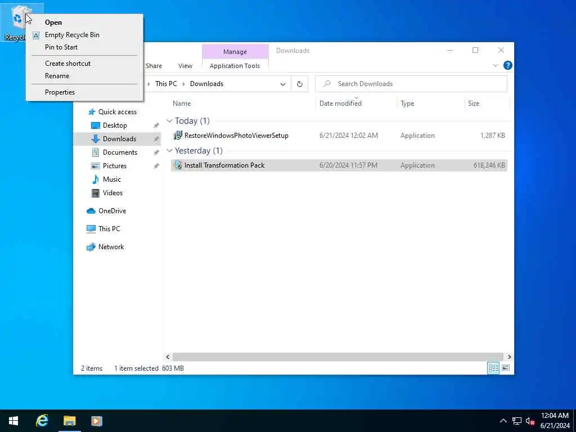576x432 pixels.
Task: Click the horizontal scrollbar right arrow
Action: coord(509,357)
